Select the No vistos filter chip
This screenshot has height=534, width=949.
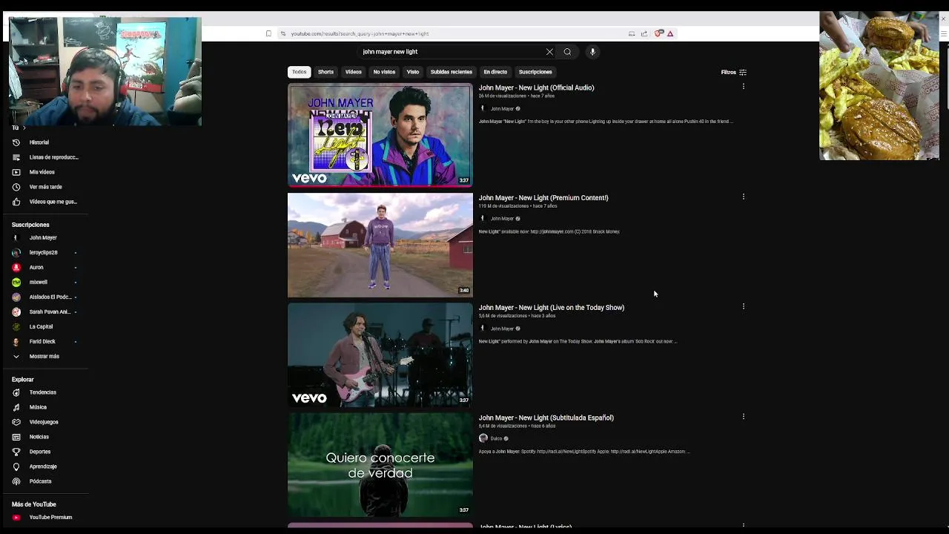click(x=384, y=72)
